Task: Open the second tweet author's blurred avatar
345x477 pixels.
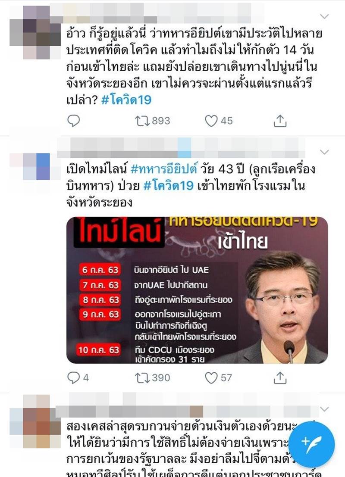Action: 35,167
